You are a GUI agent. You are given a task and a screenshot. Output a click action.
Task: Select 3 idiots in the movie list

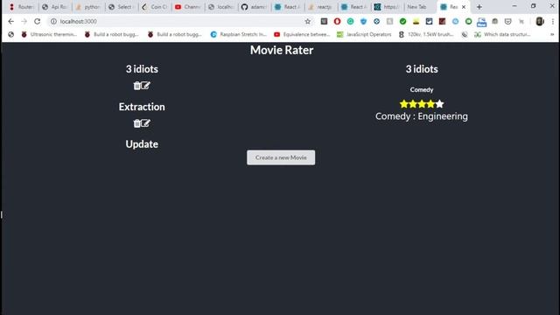click(x=142, y=69)
